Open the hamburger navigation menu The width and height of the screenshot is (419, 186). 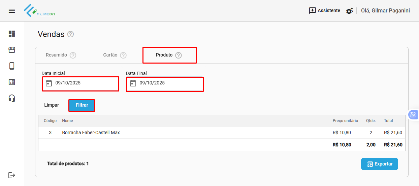tap(12, 11)
